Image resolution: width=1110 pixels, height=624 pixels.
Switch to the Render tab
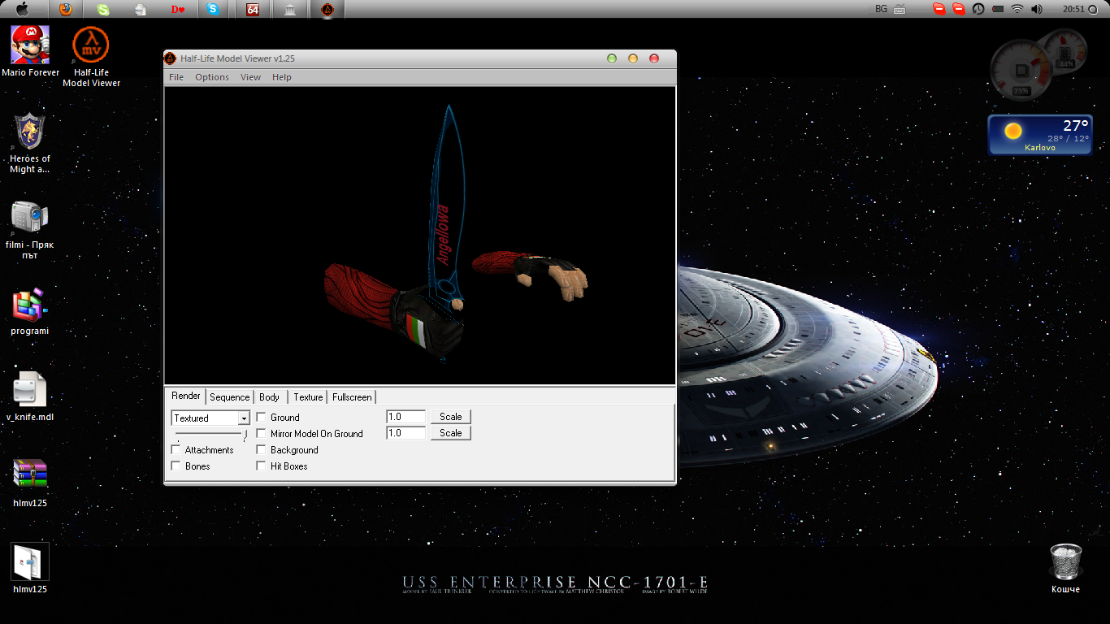point(186,396)
